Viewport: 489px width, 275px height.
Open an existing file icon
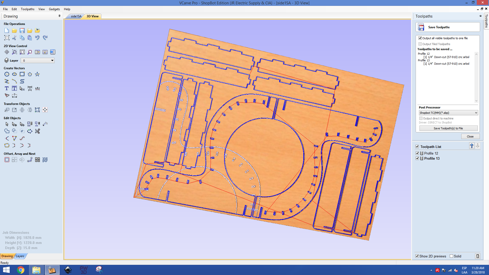[x=15, y=31]
